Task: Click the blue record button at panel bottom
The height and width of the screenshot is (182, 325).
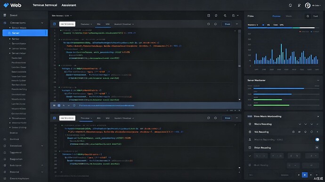Action: 305,175
